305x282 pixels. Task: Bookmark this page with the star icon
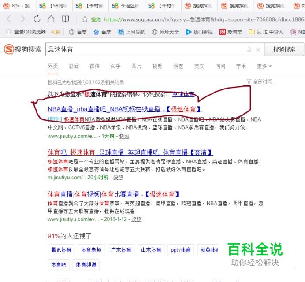85,19
